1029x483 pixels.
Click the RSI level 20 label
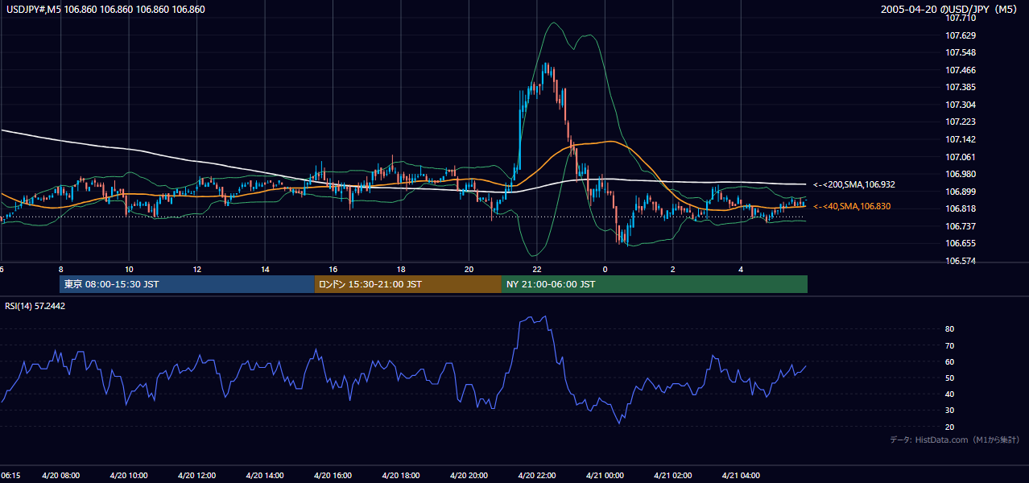coord(950,427)
